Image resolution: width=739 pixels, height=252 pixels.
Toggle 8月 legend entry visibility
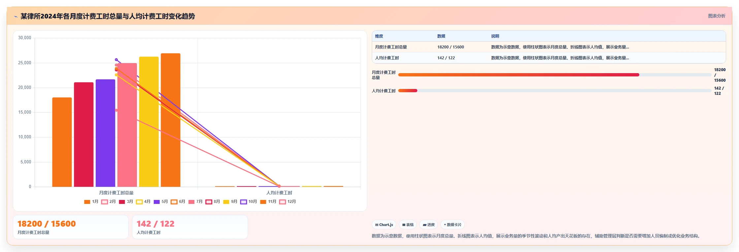click(213, 202)
